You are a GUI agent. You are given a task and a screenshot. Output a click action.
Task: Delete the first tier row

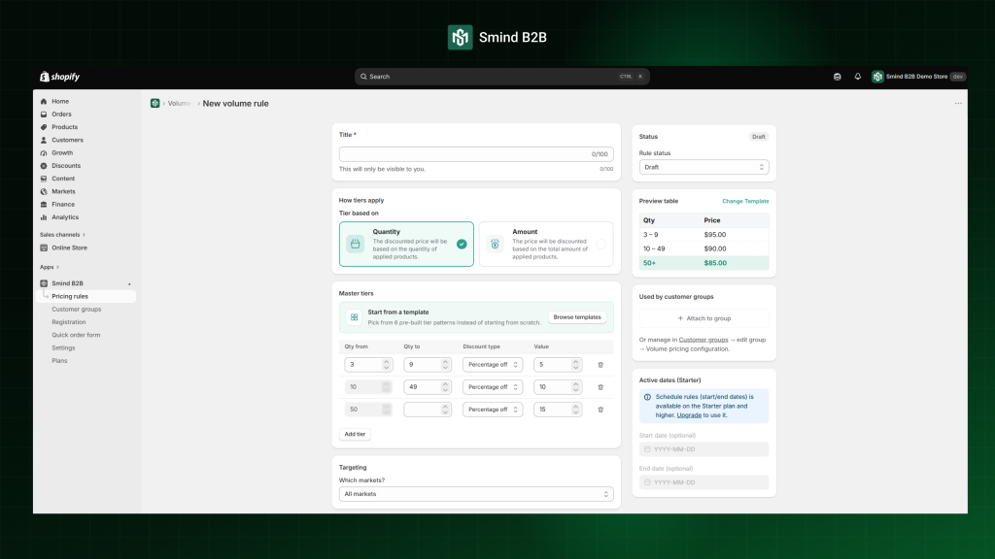pyautogui.click(x=600, y=365)
